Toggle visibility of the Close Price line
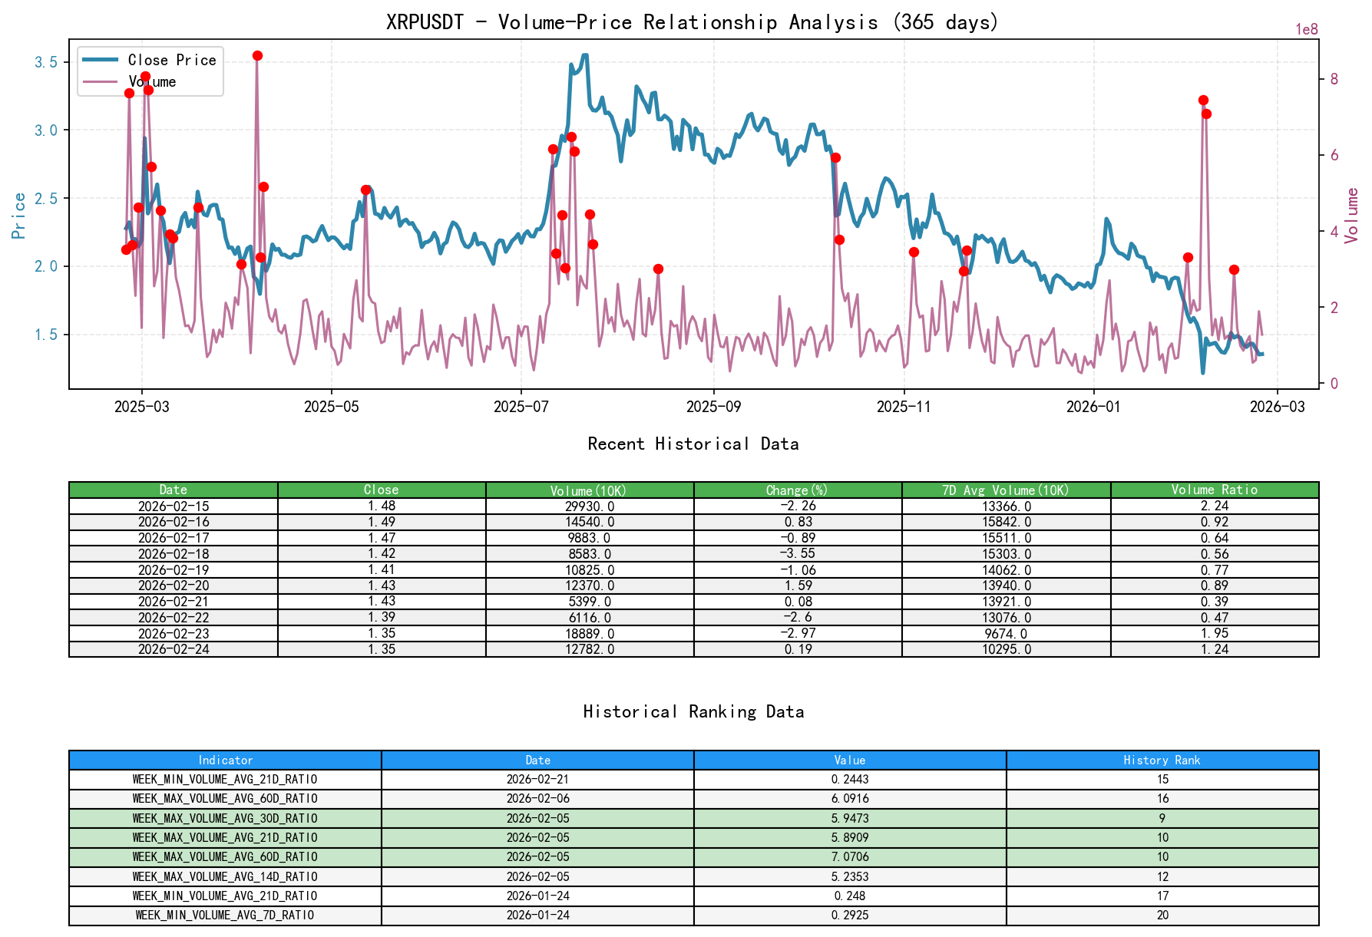This screenshot has width=1372, height=937. click(170, 60)
